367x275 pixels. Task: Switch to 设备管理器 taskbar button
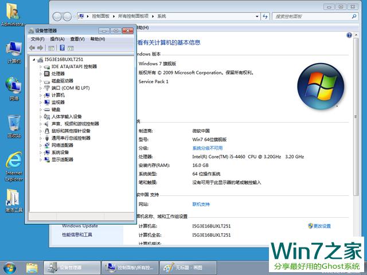click(72, 268)
